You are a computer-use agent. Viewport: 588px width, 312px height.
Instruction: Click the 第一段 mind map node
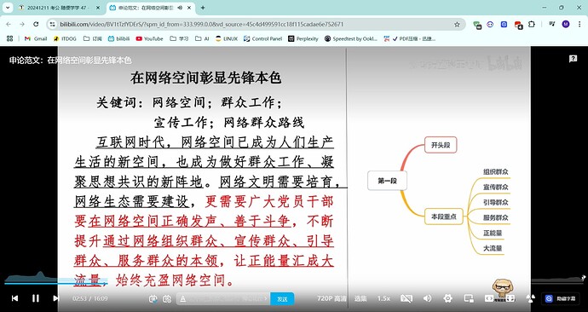(388, 181)
